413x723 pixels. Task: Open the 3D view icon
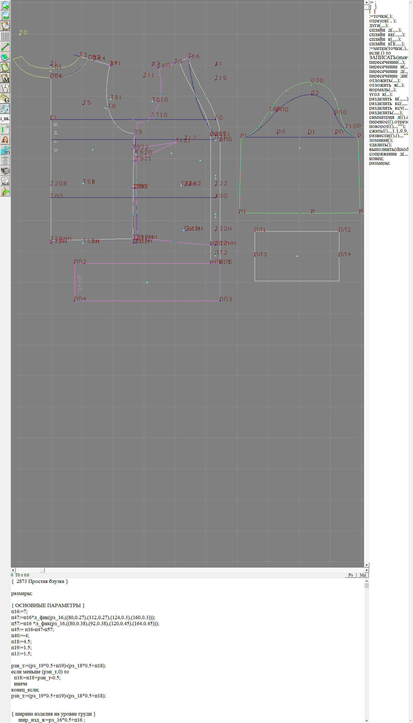click(x=5, y=150)
